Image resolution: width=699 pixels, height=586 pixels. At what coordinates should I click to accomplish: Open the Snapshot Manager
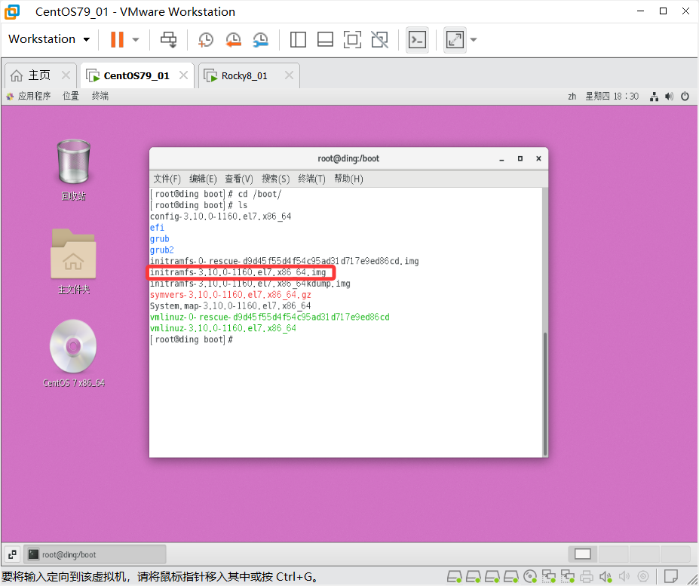pos(261,39)
